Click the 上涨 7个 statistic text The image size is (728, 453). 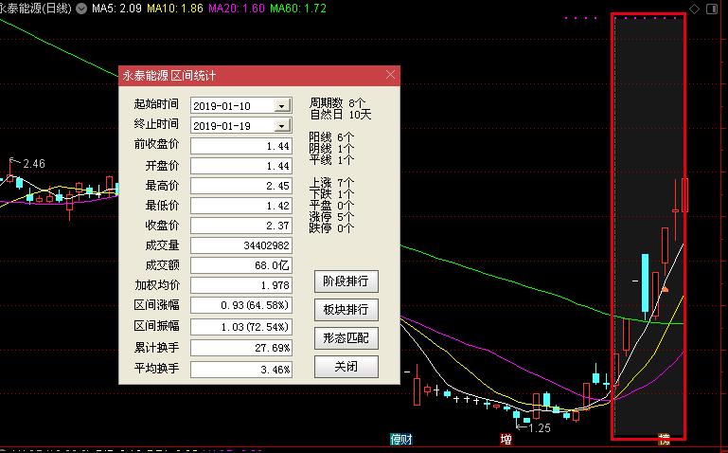(331, 183)
